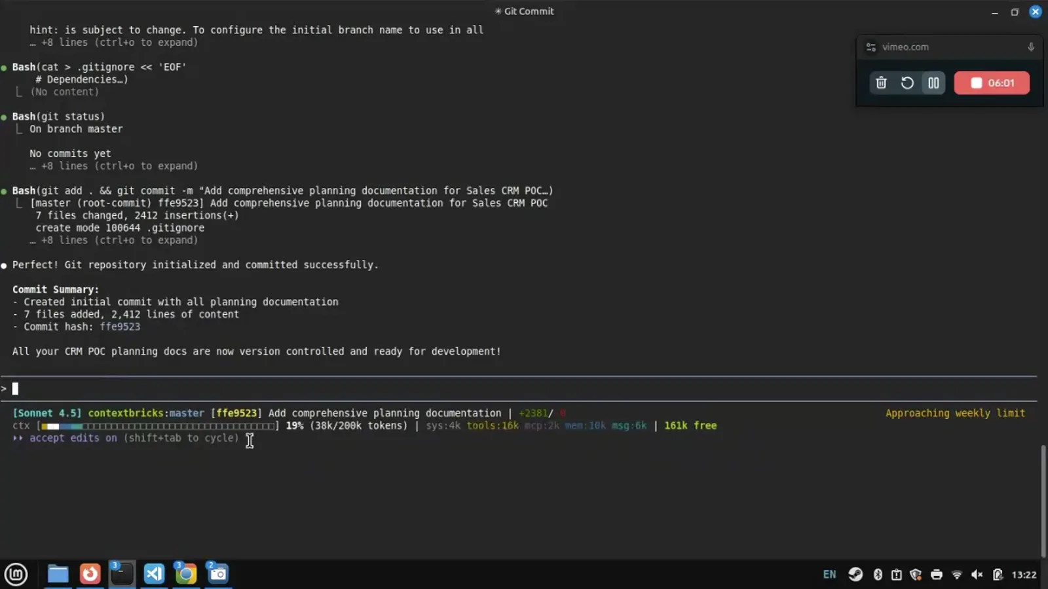Restart the Vimeo recording

pos(907,83)
